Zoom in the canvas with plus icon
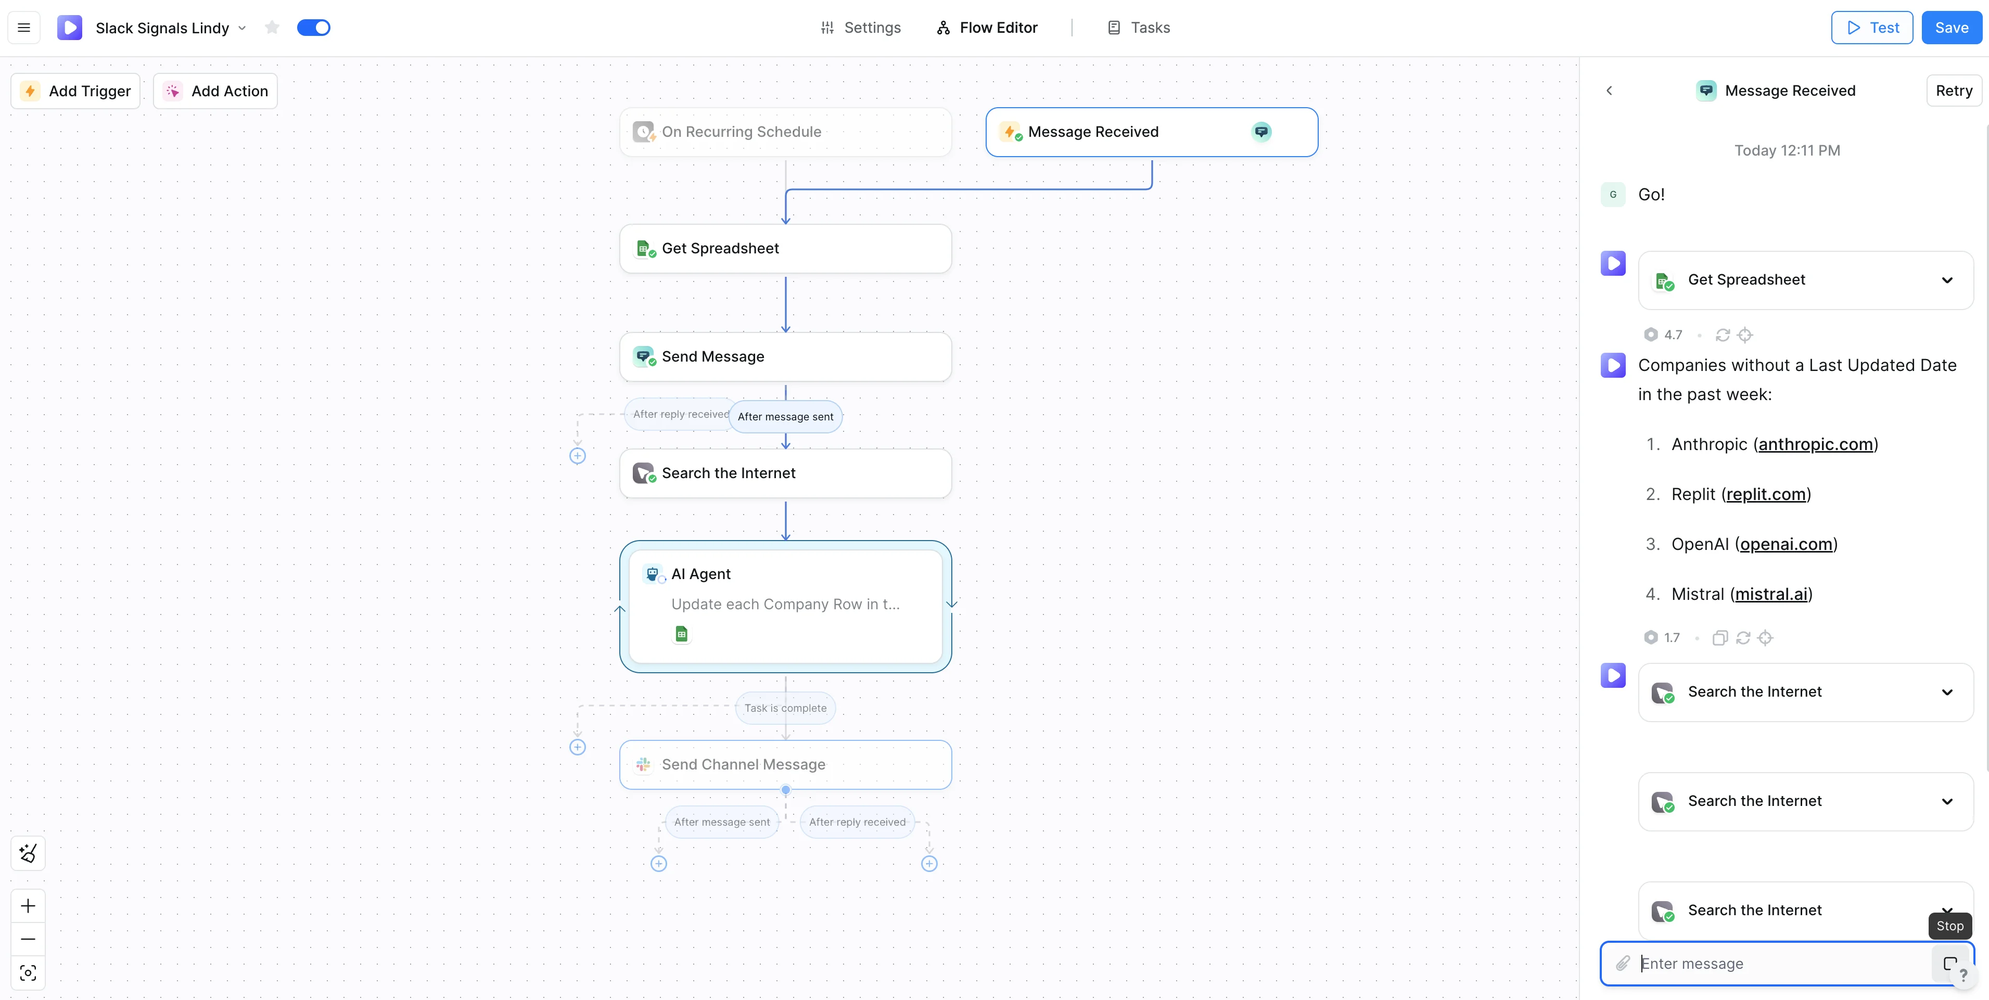This screenshot has width=1989, height=1000. point(28,906)
